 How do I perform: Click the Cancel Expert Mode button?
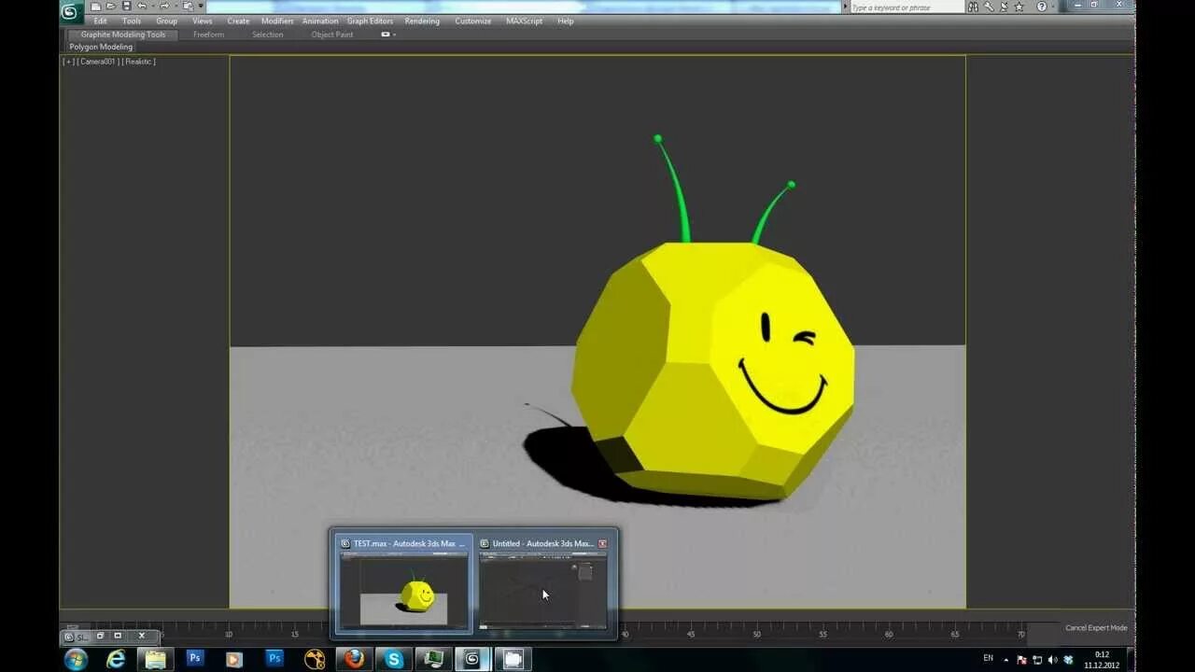(1096, 628)
